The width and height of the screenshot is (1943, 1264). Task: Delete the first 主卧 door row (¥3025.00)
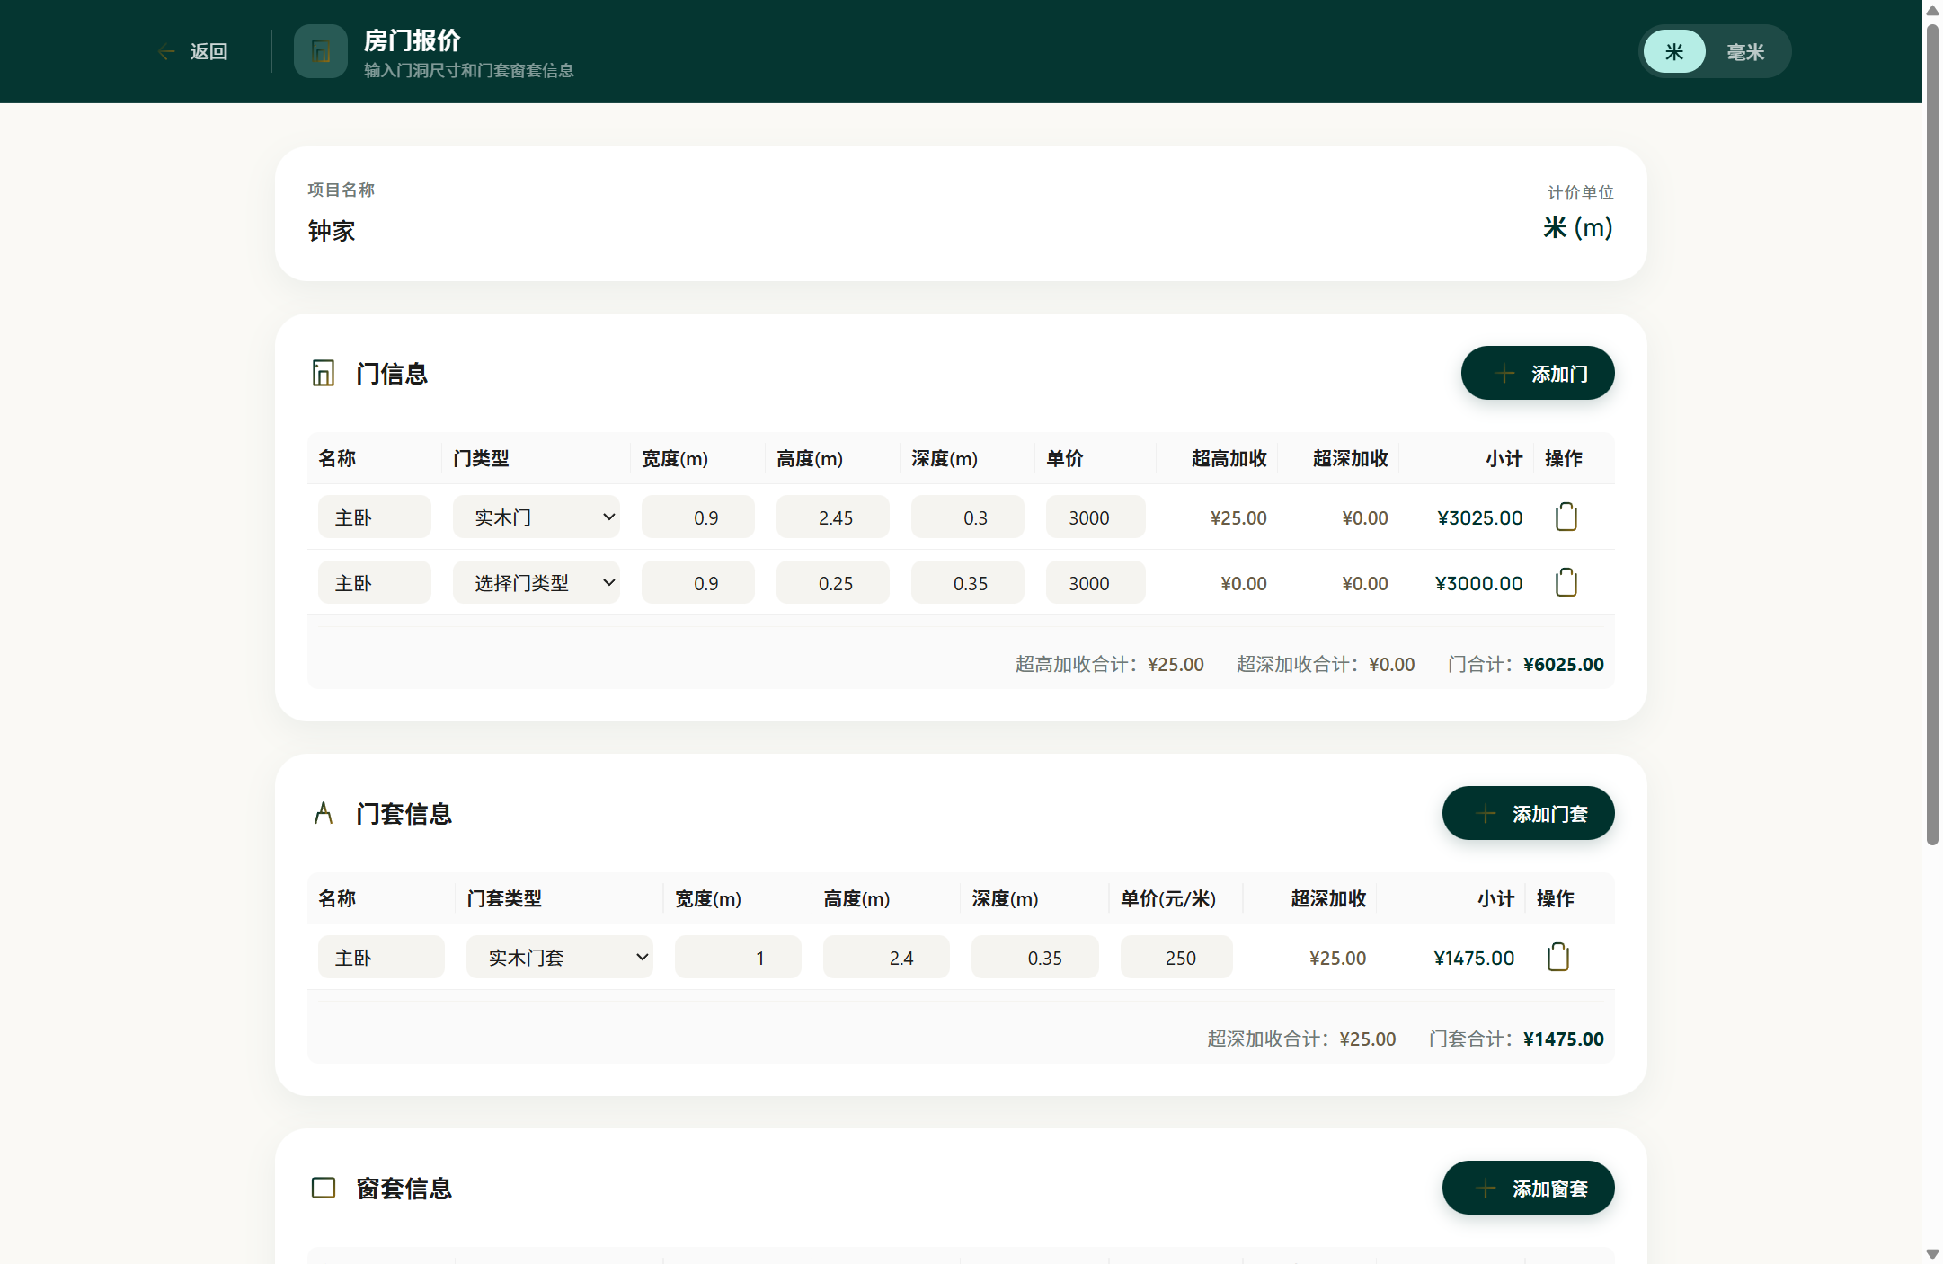[1566, 517]
